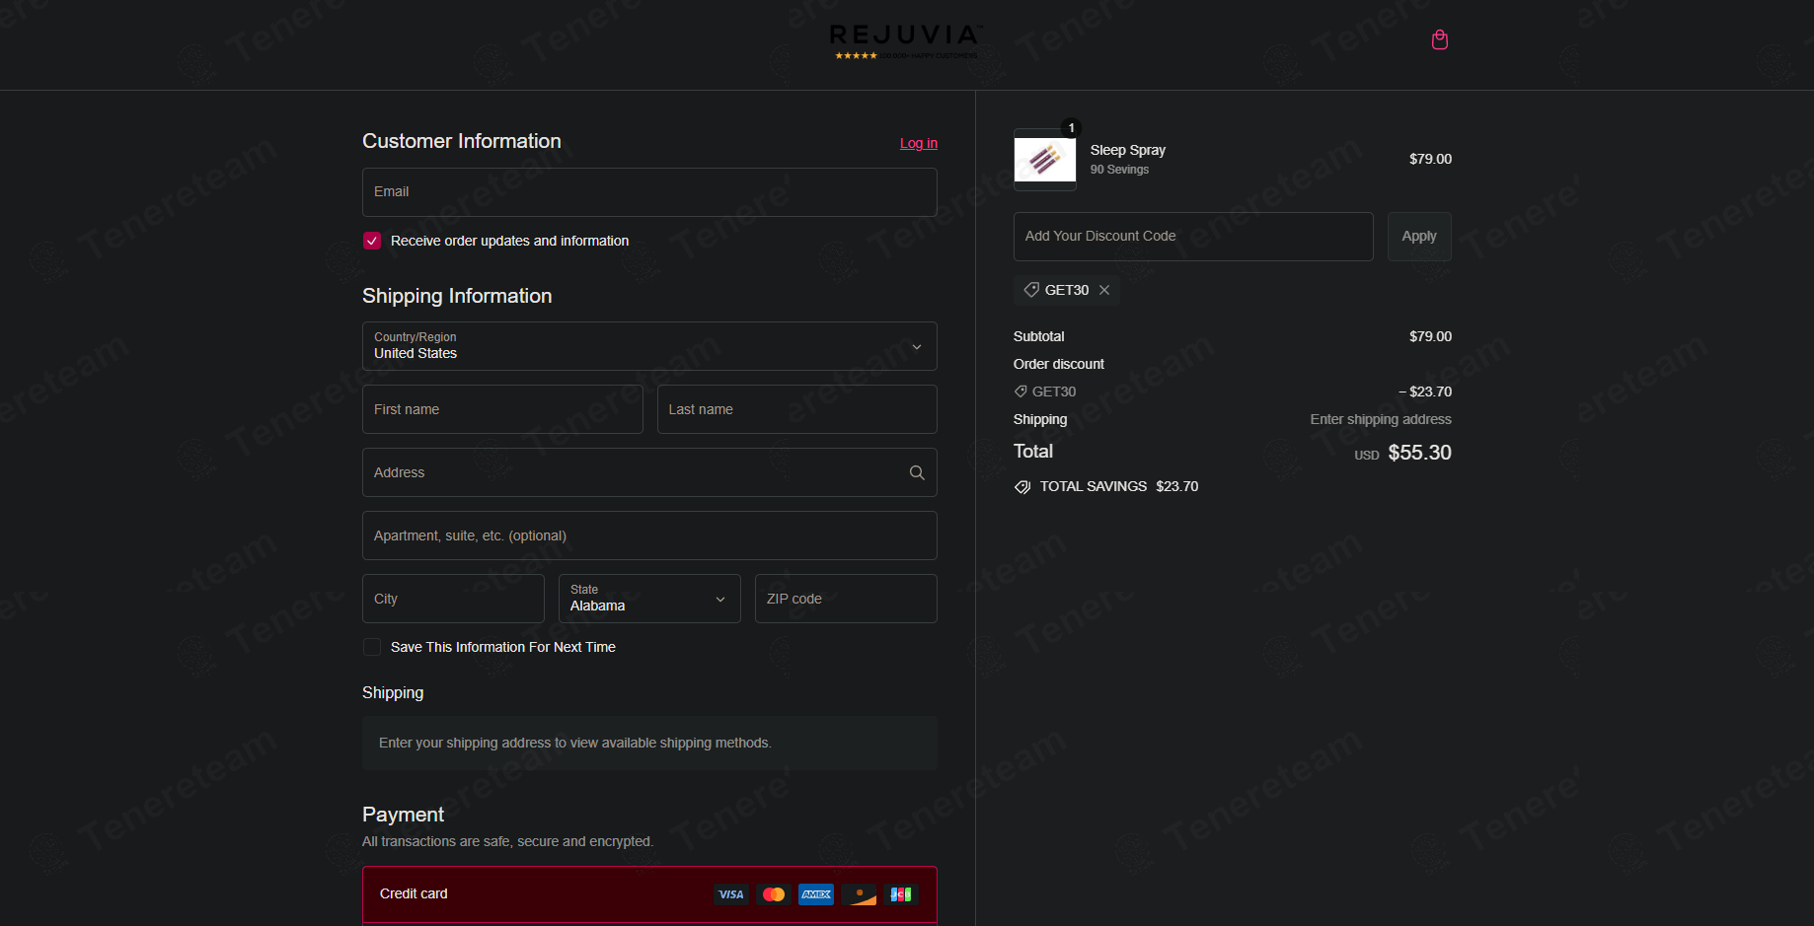
Task: Click the order discount amount $23.70
Action: click(x=1425, y=392)
